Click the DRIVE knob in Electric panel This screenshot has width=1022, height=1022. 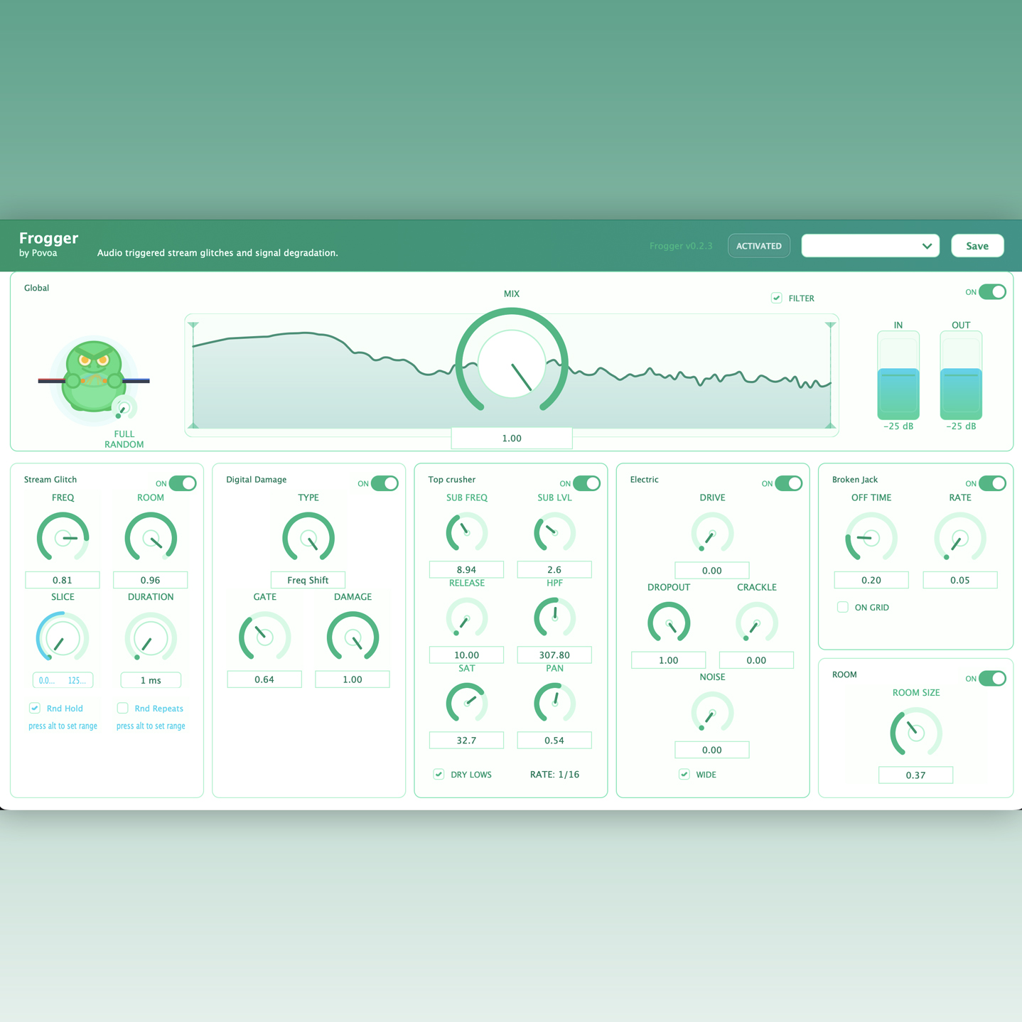712,533
